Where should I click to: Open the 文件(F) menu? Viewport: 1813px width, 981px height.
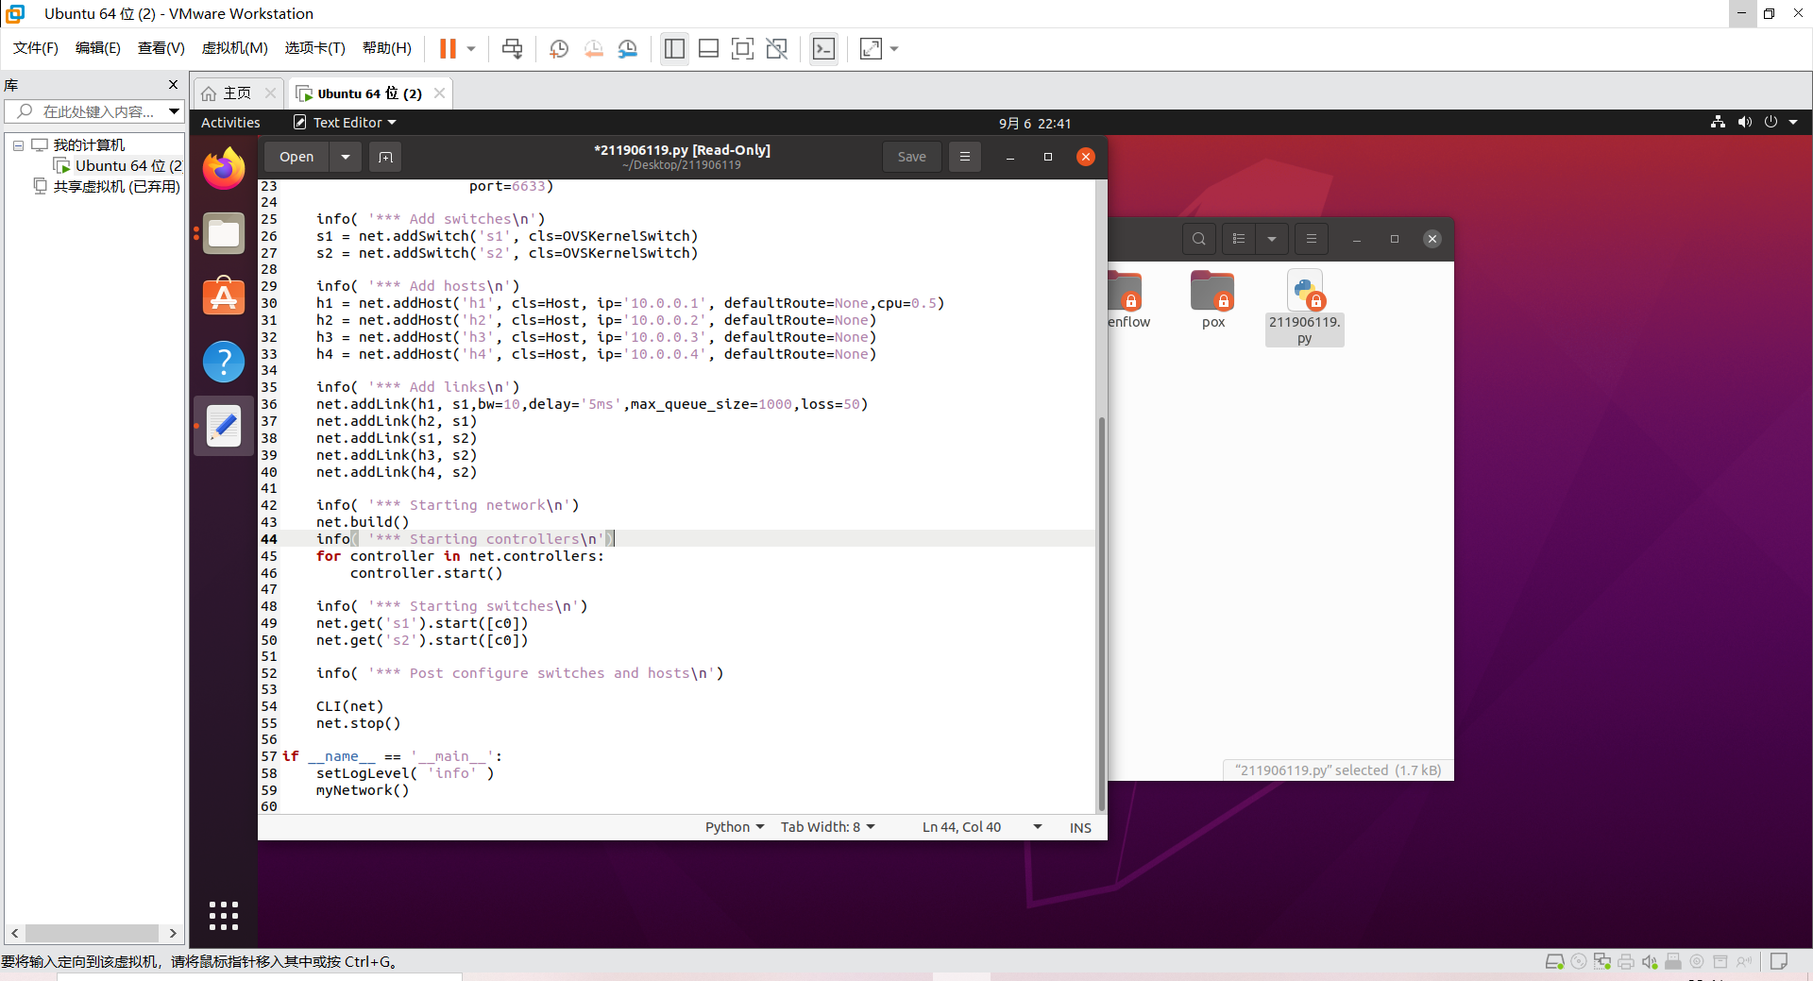[36, 48]
